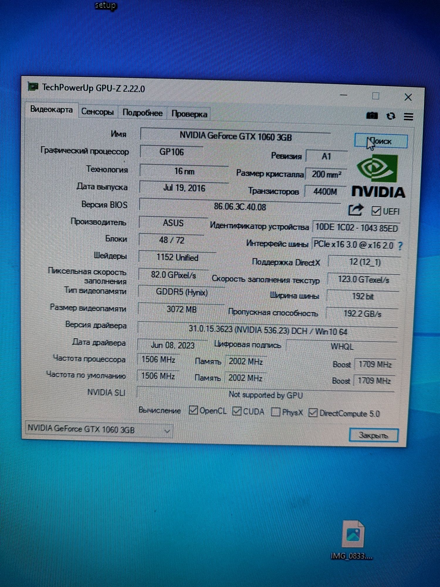This screenshot has width=440, height=587.
Task: Click the Not supported by GPU SLI field
Action: tap(265, 395)
